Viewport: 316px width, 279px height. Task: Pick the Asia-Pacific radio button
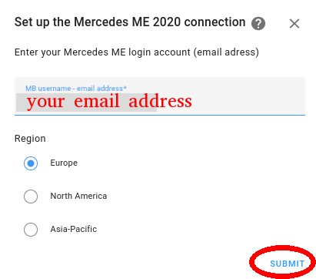point(31,230)
